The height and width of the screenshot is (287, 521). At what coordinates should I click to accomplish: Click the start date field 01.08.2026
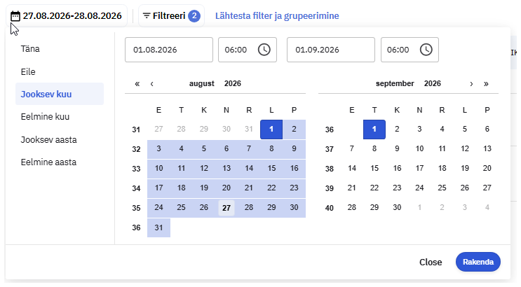click(x=169, y=50)
